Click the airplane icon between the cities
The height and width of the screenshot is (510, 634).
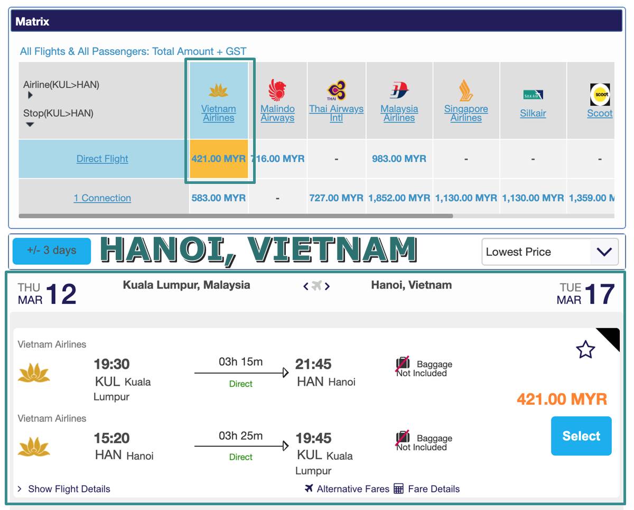[316, 286]
